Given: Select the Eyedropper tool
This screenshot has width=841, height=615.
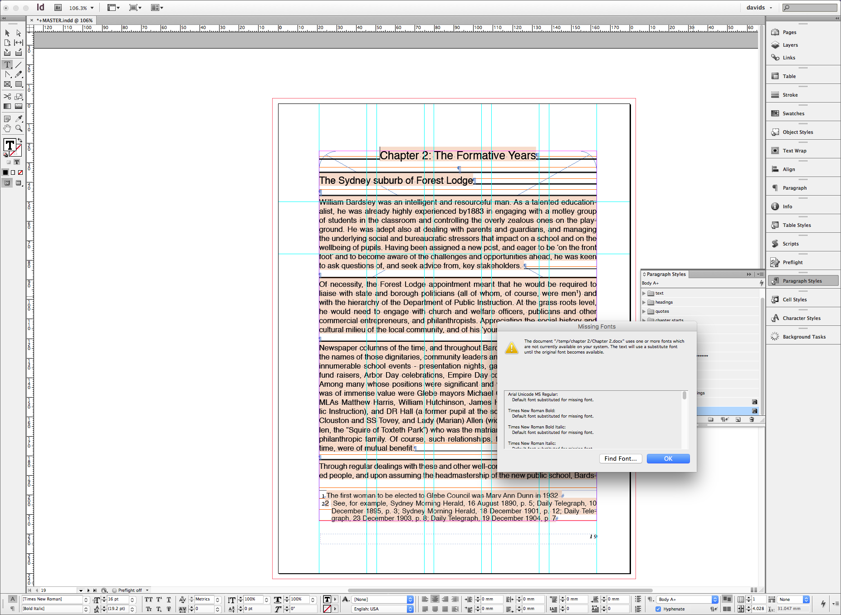Looking at the screenshot, I should tap(19, 119).
